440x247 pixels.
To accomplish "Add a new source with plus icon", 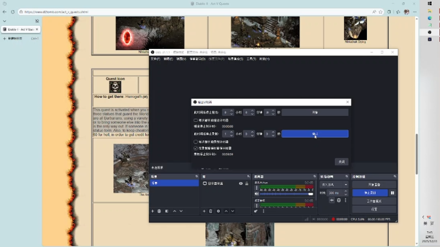I will pyautogui.click(x=204, y=211).
